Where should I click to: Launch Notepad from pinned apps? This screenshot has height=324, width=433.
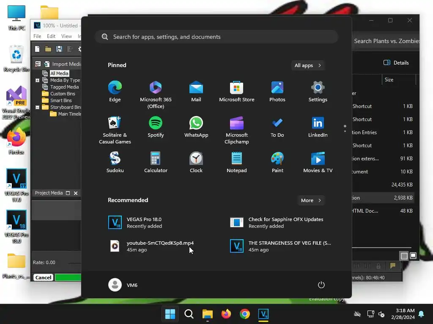click(x=237, y=162)
